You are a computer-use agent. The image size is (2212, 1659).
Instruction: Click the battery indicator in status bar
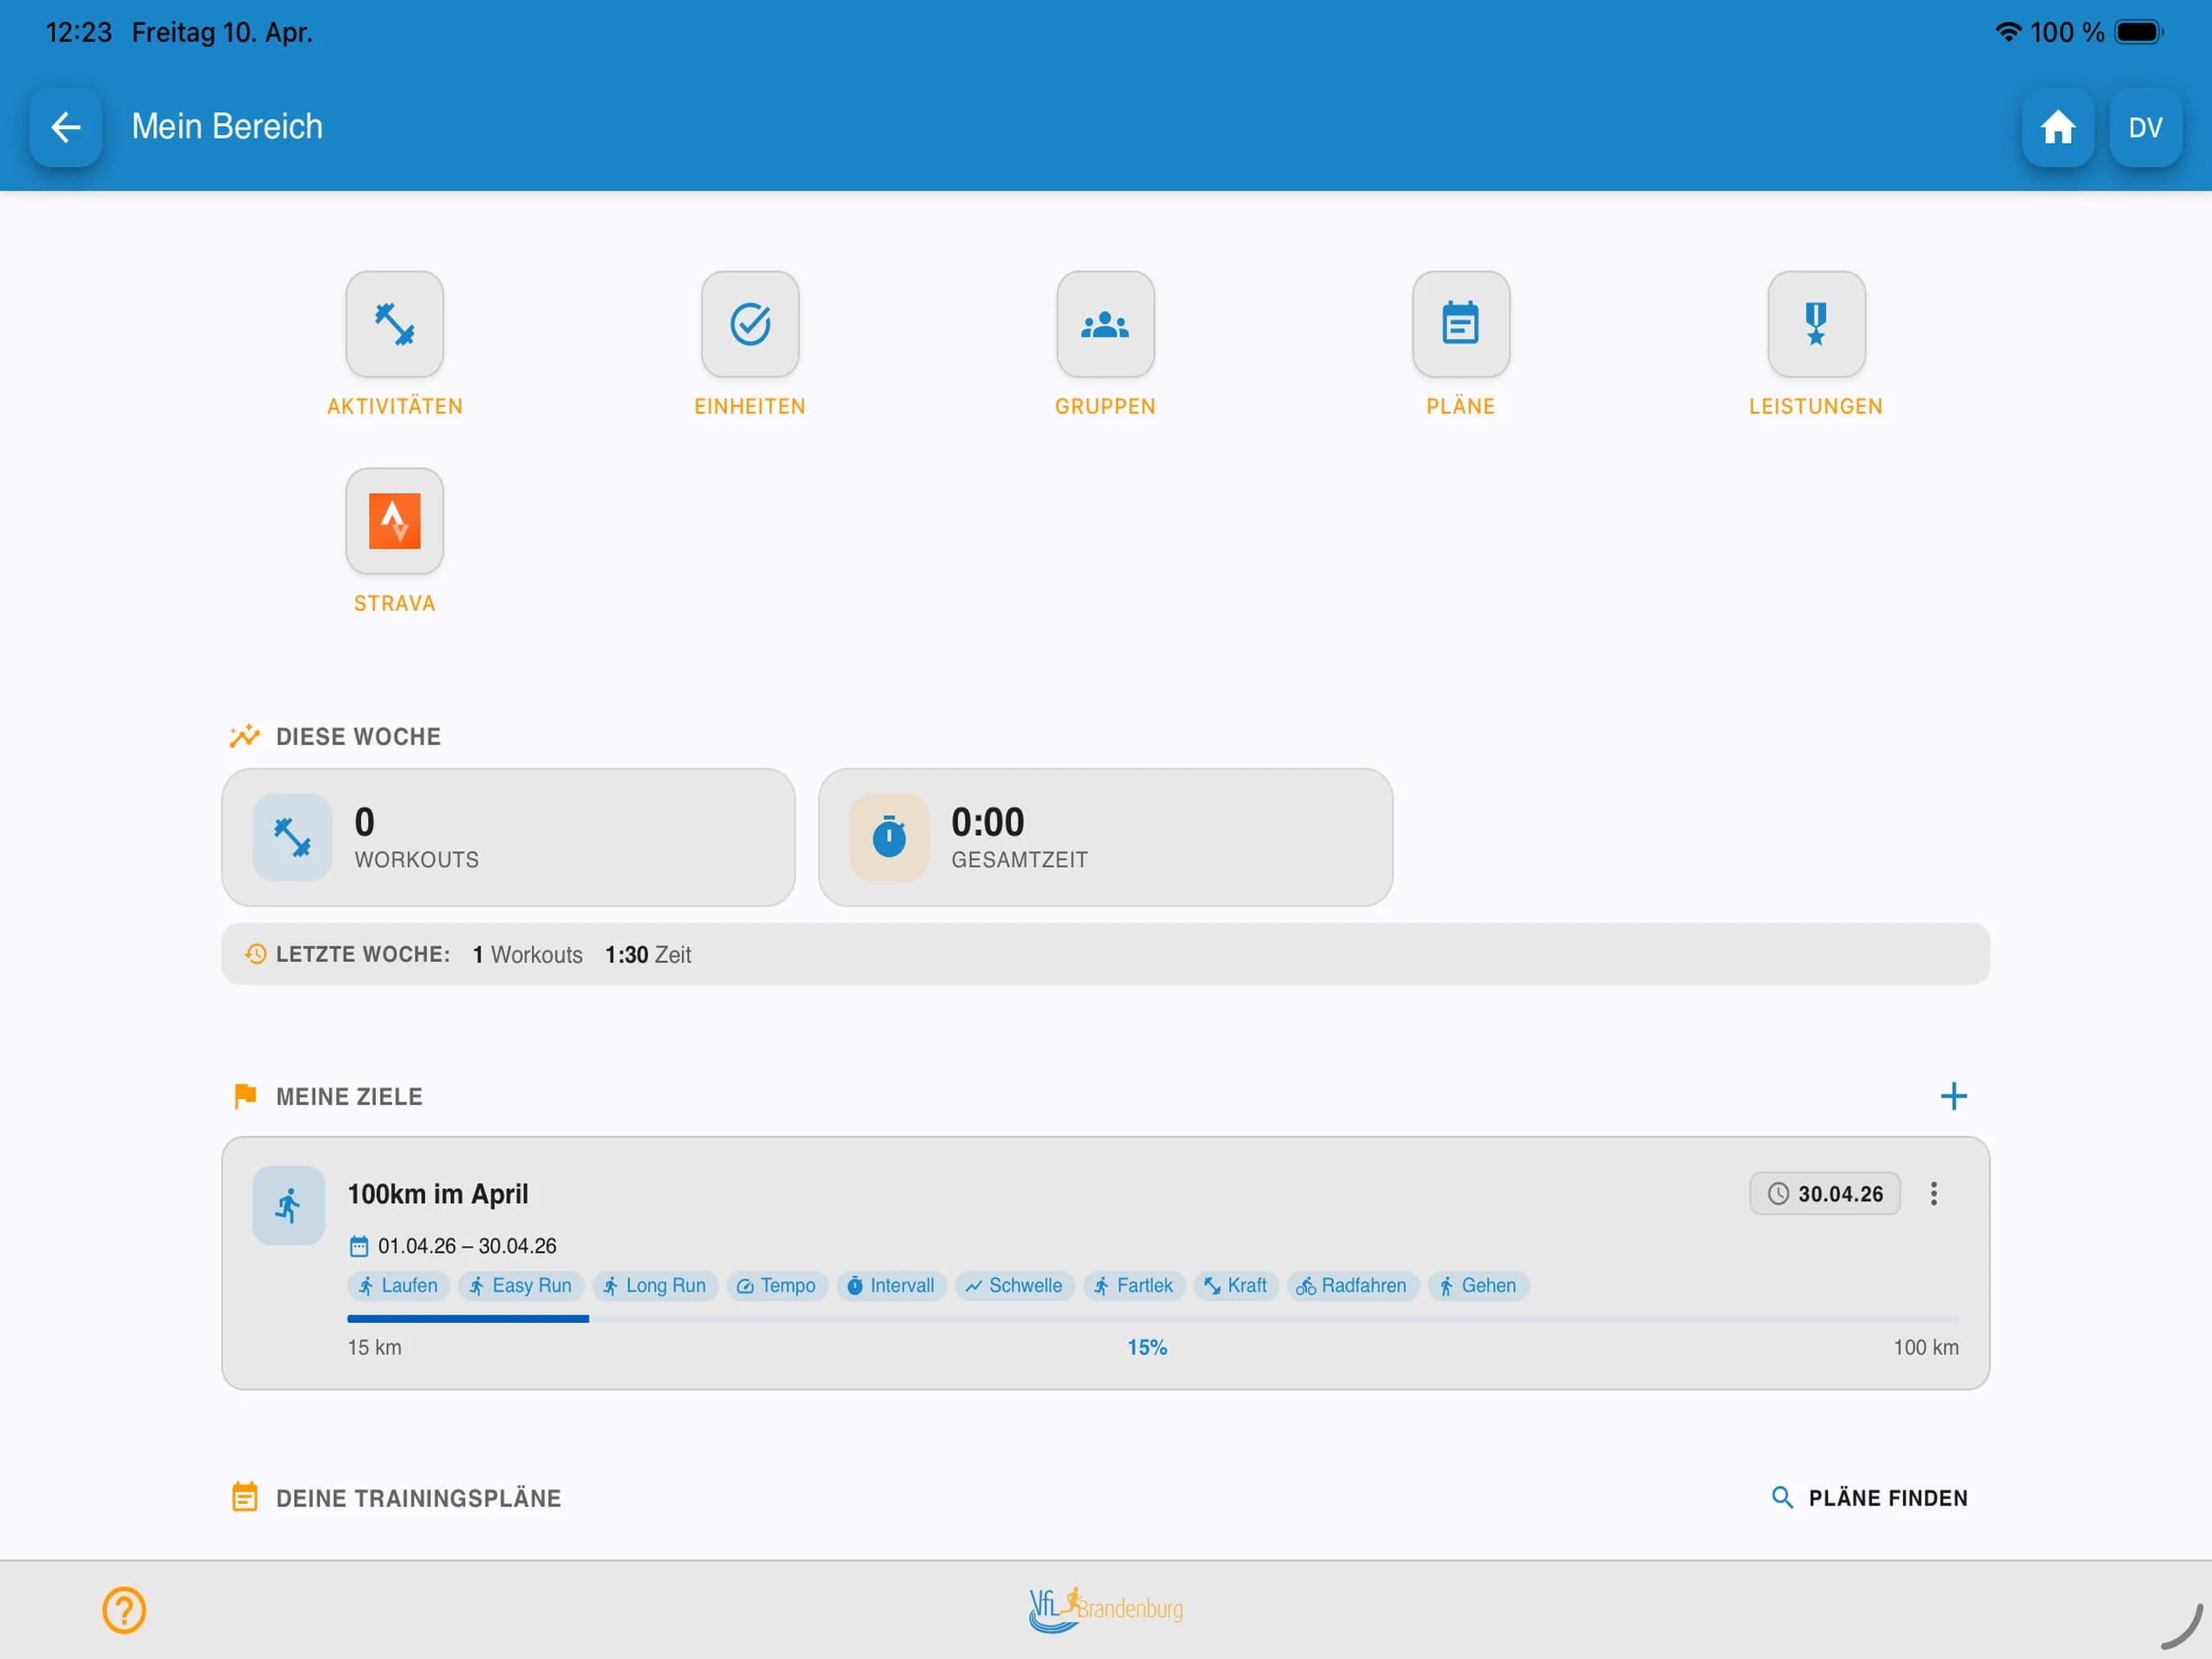(2138, 32)
